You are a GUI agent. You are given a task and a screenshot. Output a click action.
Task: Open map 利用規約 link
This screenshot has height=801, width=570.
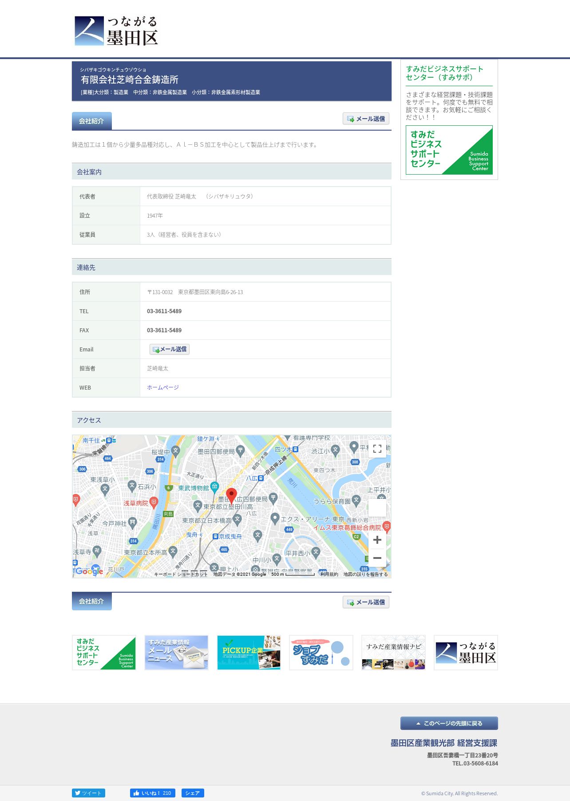[329, 574]
